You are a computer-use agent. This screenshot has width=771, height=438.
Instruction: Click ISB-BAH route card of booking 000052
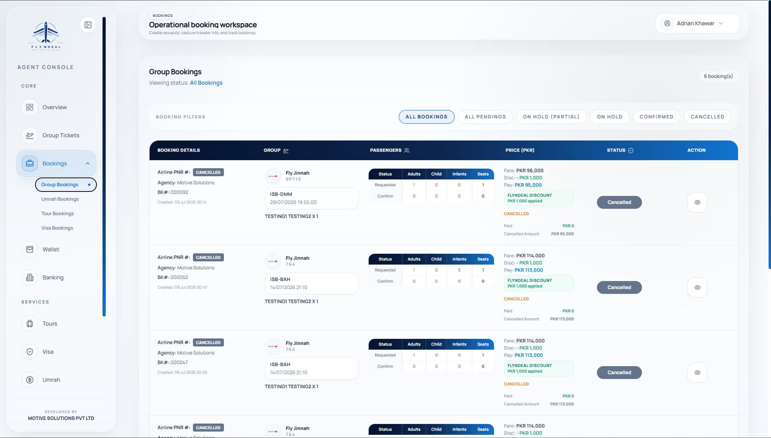point(312,283)
